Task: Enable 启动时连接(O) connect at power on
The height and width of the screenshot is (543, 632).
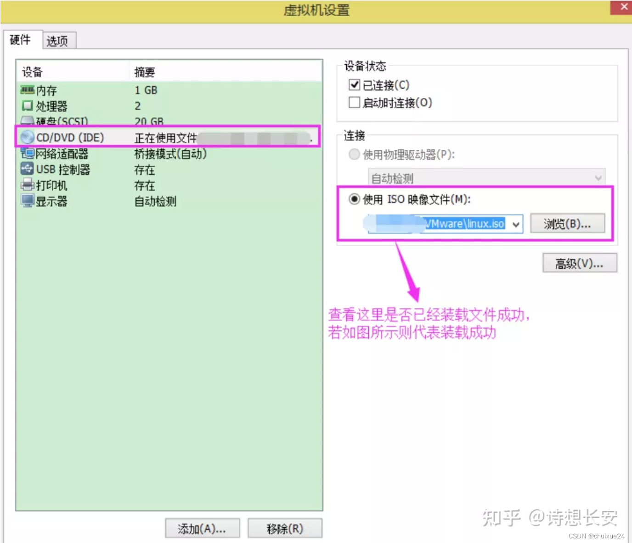Action: coord(354,102)
